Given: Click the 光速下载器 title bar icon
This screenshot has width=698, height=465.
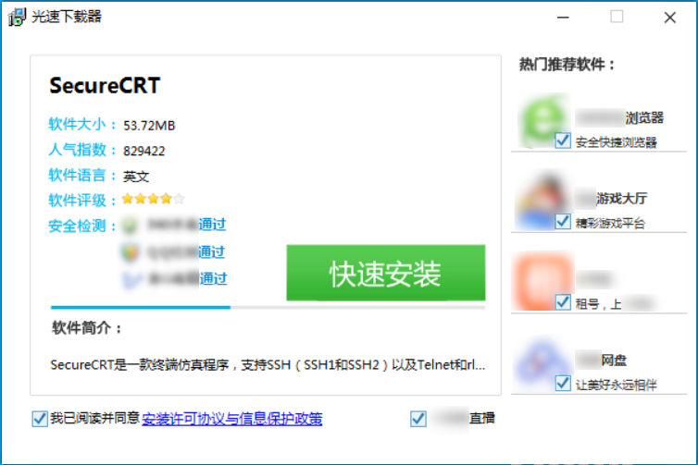Looking at the screenshot, I should [x=17, y=17].
